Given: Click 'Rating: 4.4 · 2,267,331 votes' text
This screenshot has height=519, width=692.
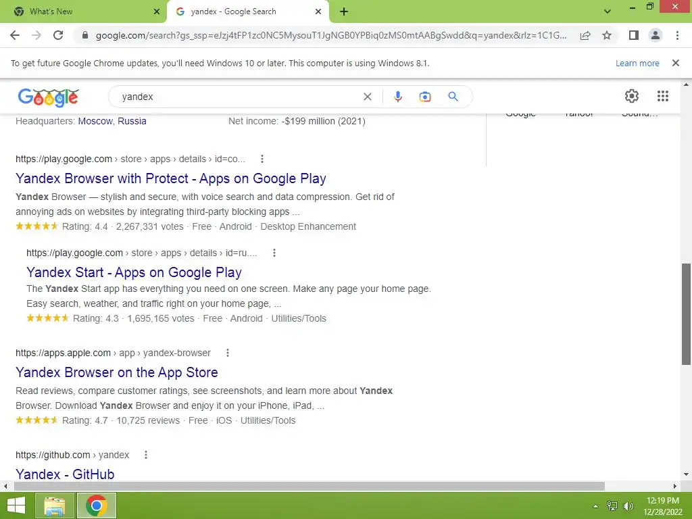Looking at the screenshot, I should pos(123,226).
